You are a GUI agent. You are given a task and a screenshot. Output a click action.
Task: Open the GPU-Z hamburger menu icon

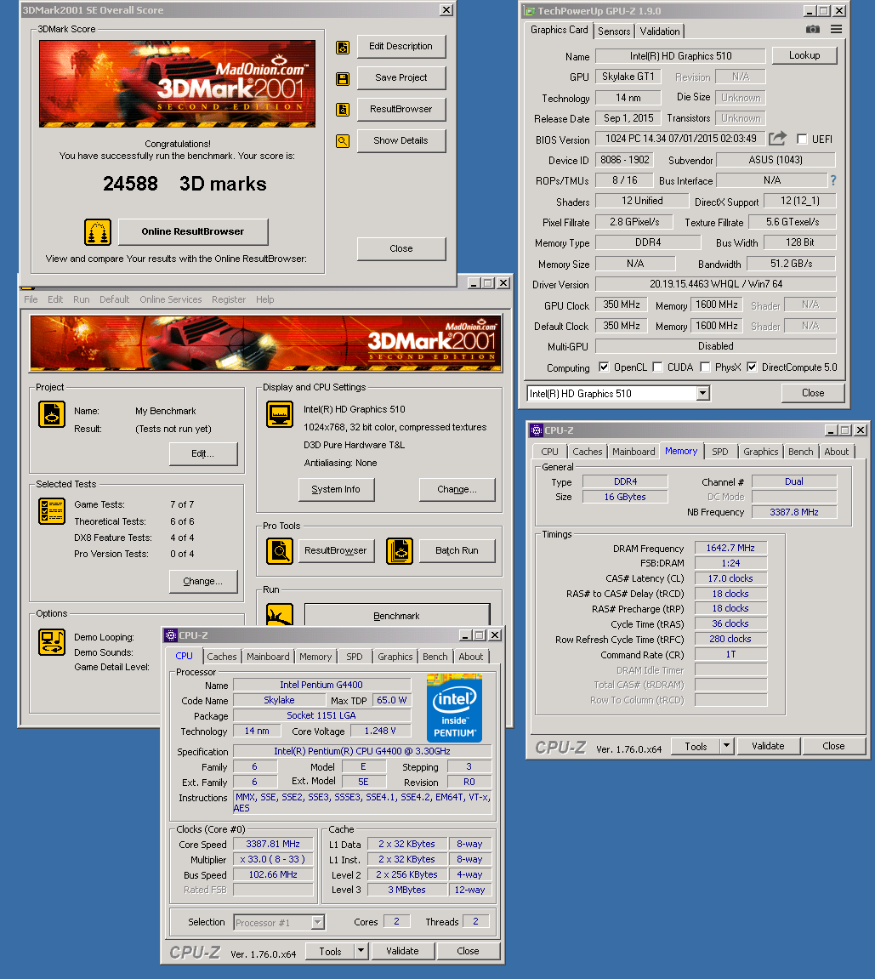pos(836,30)
